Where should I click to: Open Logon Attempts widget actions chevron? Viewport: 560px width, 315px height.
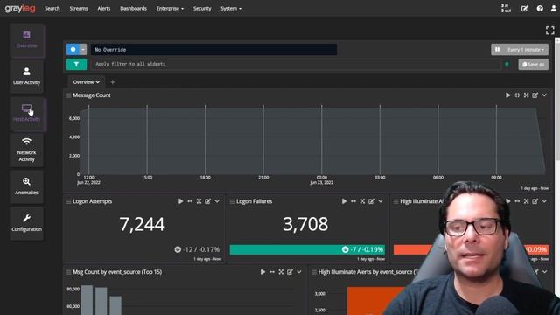pyautogui.click(x=217, y=201)
